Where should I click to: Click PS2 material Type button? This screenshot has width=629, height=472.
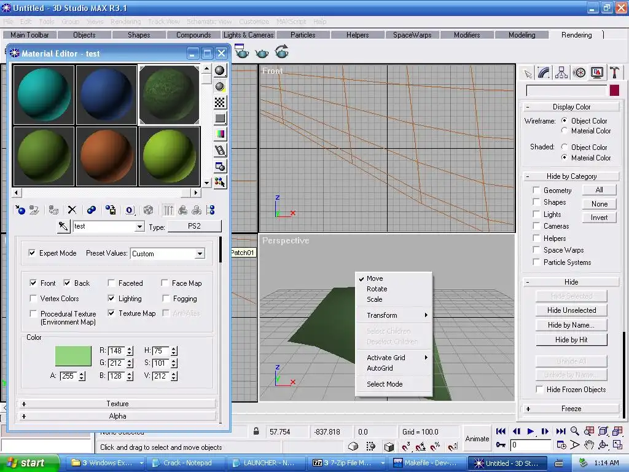click(x=194, y=226)
